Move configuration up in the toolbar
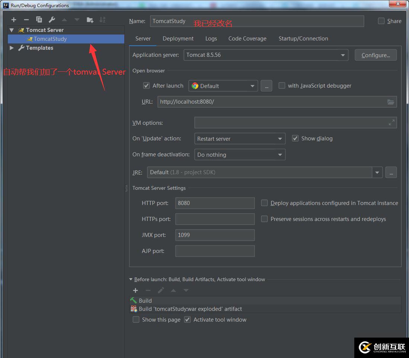Screen dimensions: 409x358 click(x=64, y=20)
